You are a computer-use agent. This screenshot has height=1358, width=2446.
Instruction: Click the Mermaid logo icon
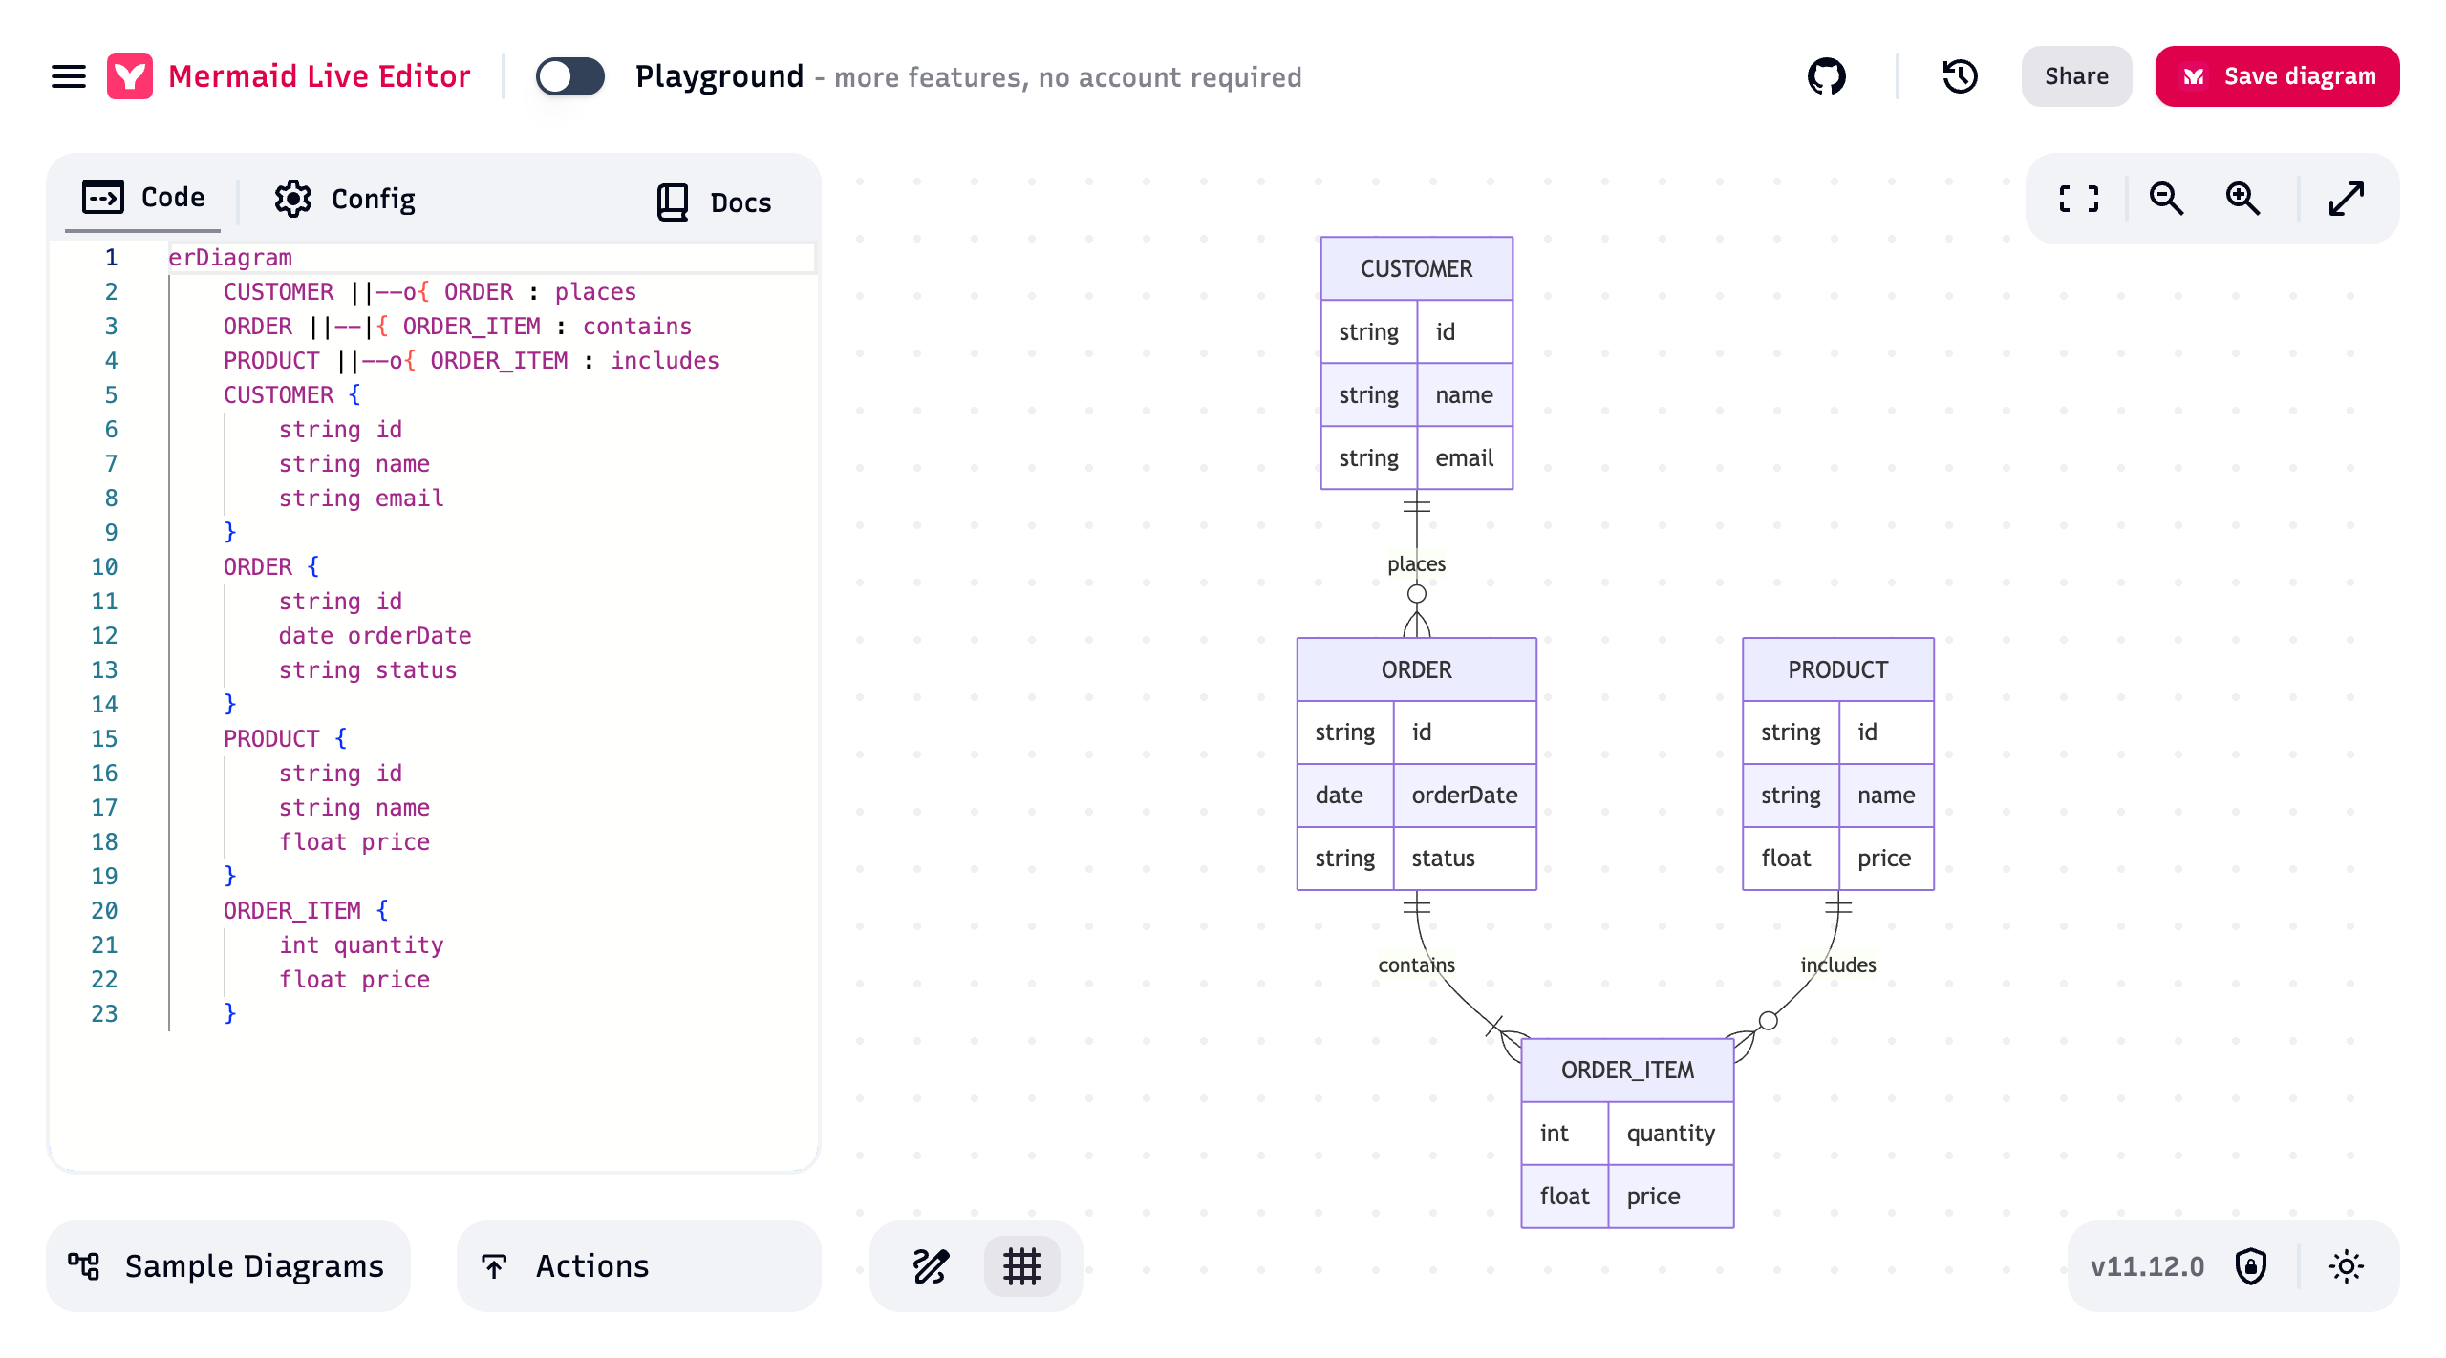pyautogui.click(x=130, y=76)
